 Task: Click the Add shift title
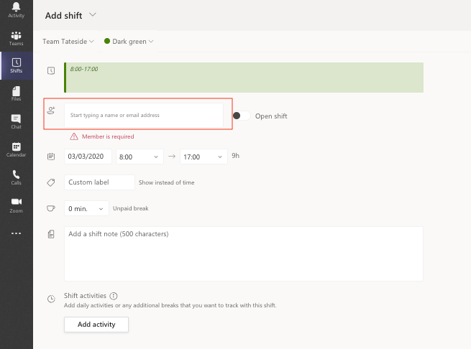(x=64, y=16)
